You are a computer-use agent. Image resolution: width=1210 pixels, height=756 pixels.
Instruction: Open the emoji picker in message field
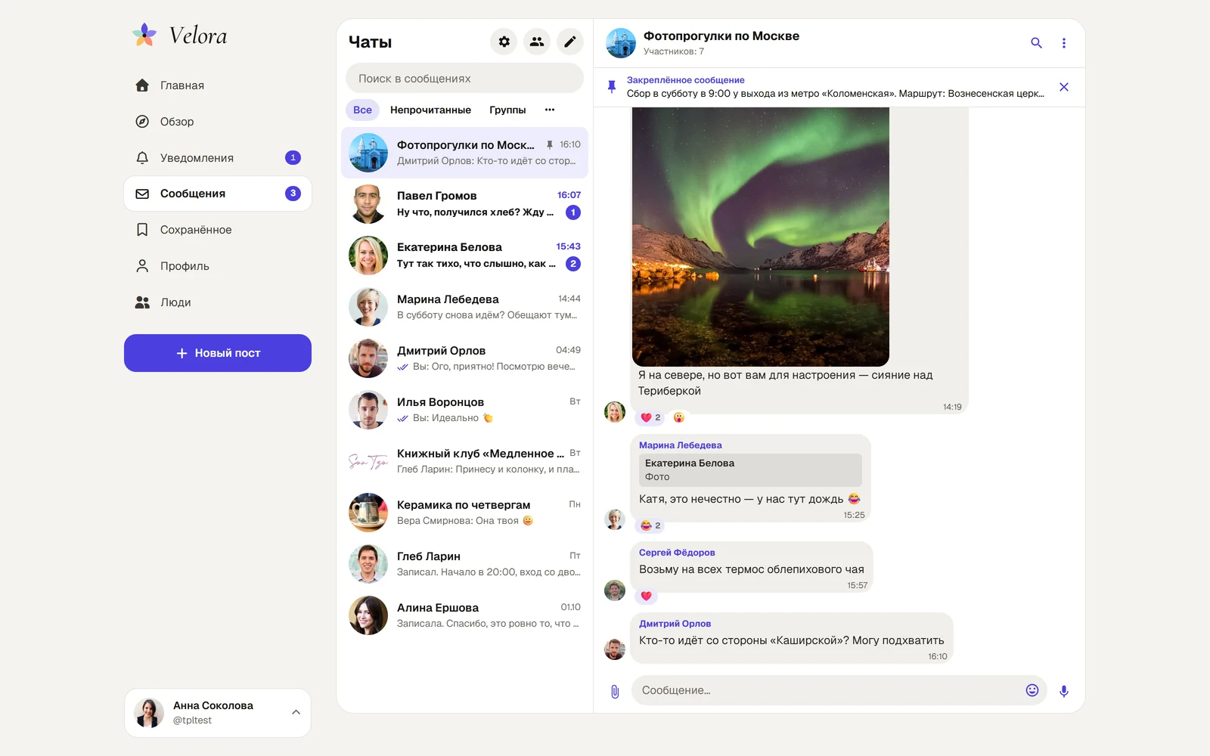[x=1032, y=690]
